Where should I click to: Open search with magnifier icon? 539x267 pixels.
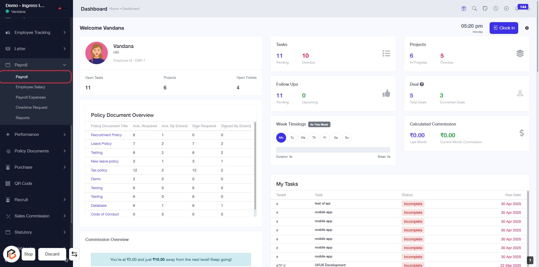(x=474, y=8)
